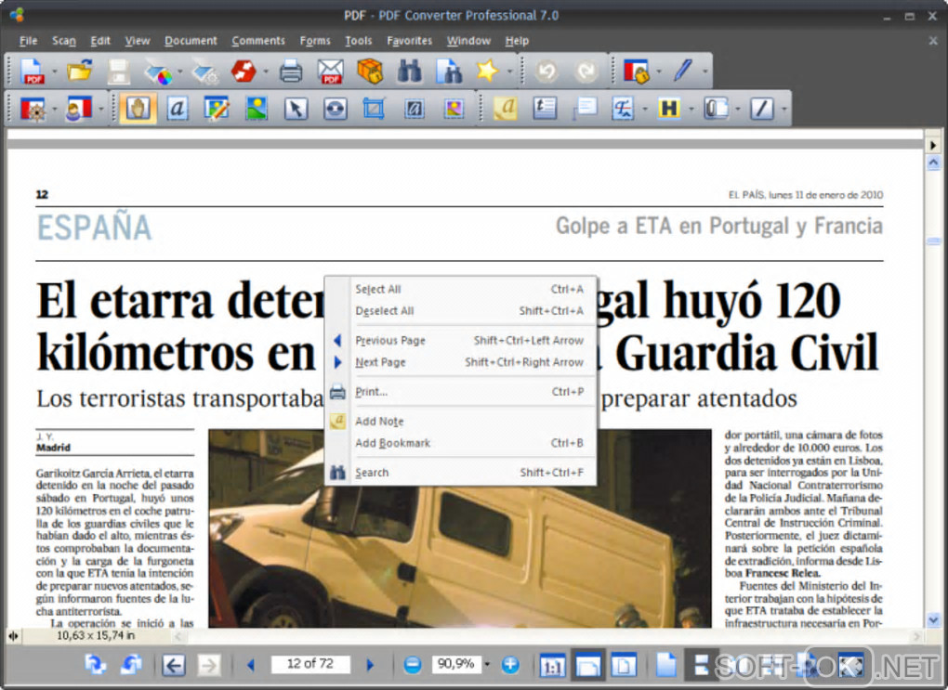Click the callout comment tool icon
This screenshot has width=948, height=690.
tap(585, 109)
